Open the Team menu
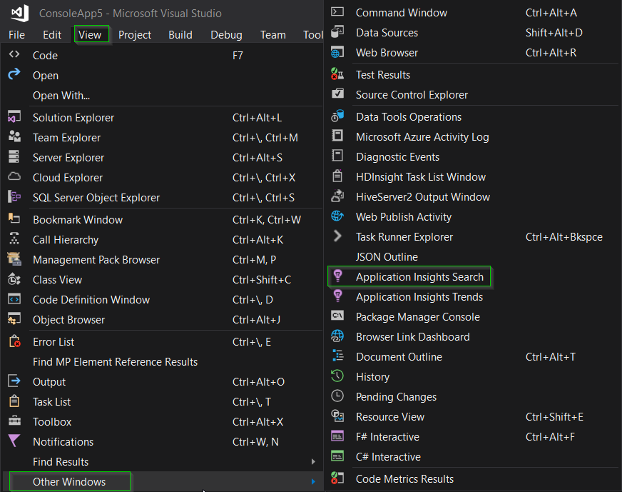Image resolution: width=622 pixels, height=492 pixels. (273, 35)
